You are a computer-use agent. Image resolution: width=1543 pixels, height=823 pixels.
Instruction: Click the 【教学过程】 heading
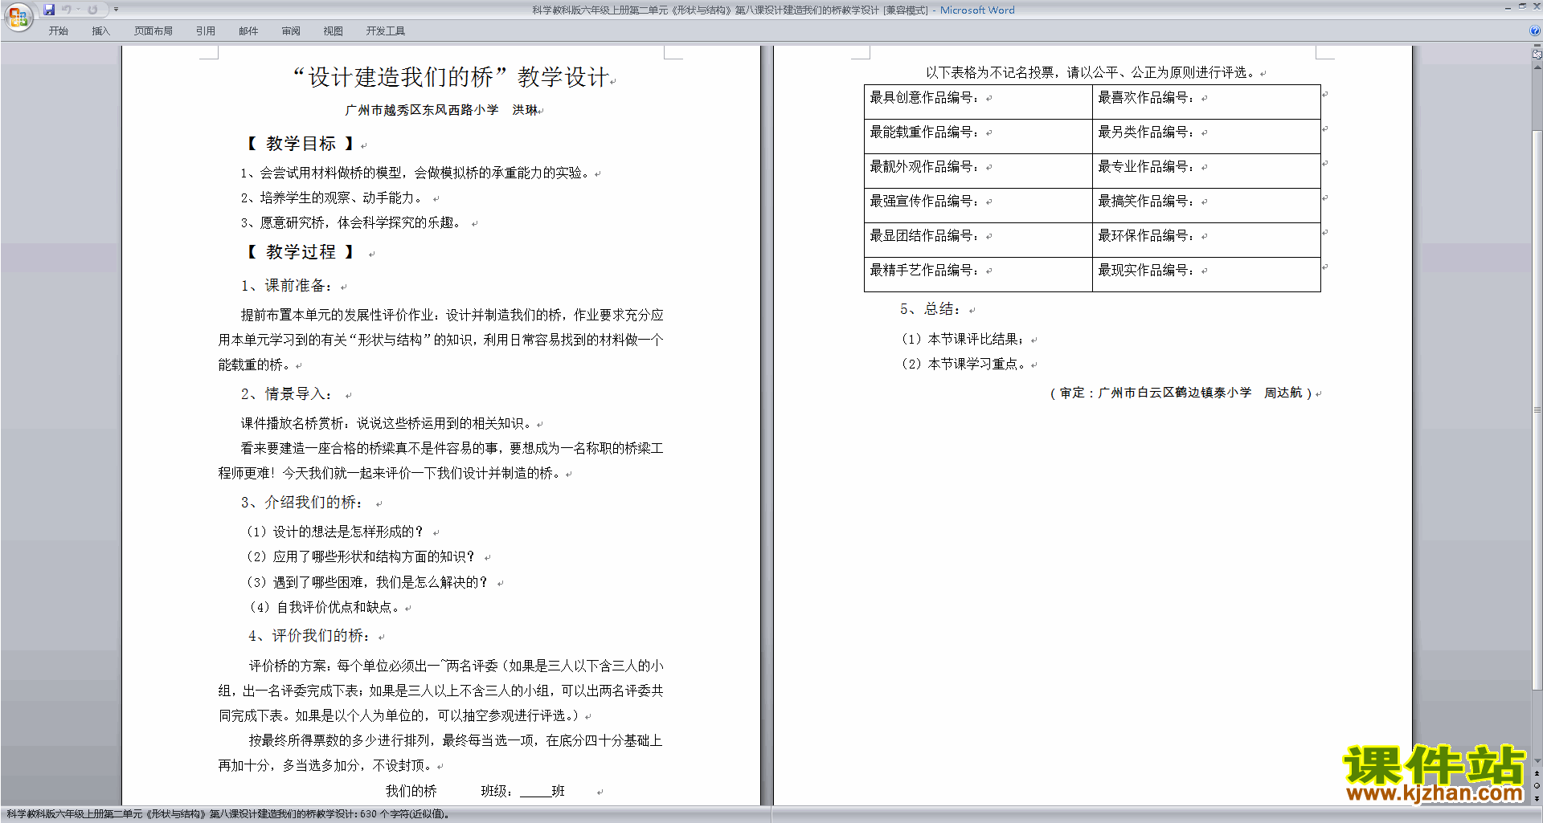click(x=301, y=252)
